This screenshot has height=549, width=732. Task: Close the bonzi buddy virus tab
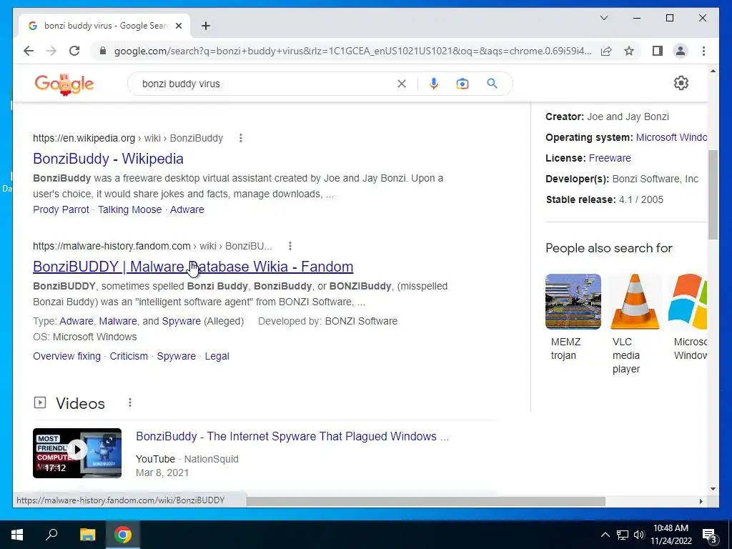(x=178, y=26)
